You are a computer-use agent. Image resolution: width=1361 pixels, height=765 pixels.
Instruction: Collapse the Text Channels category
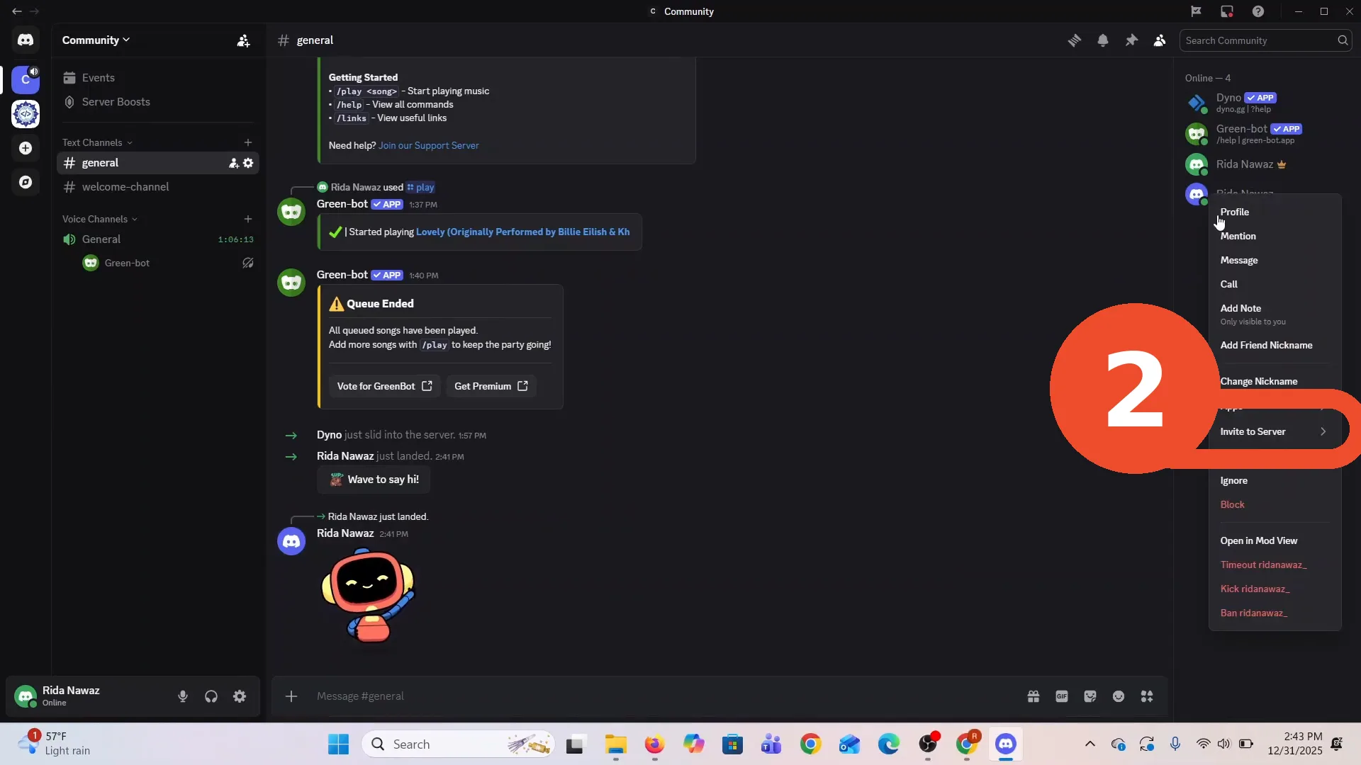[x=97, y=142]
